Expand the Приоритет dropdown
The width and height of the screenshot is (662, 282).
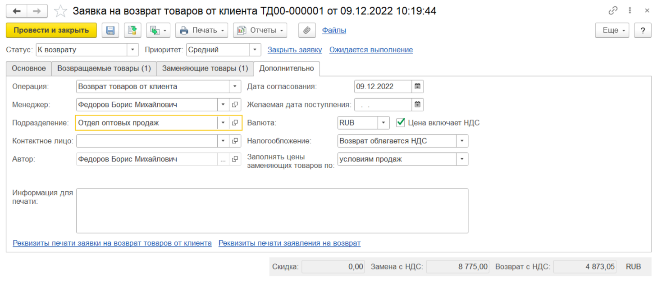[255, 50]
